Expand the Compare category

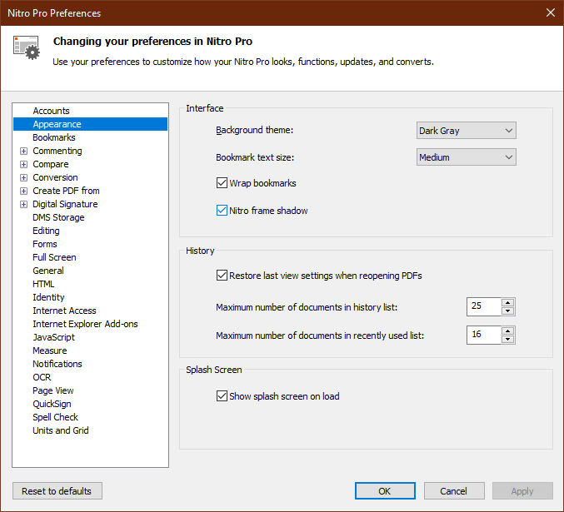(x=23, y=164)
